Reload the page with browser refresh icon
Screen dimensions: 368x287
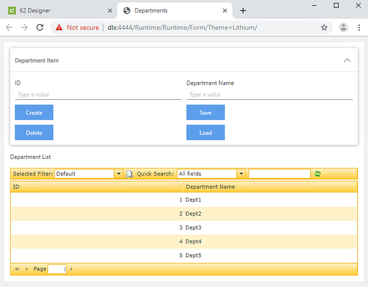tap(39, 27)
